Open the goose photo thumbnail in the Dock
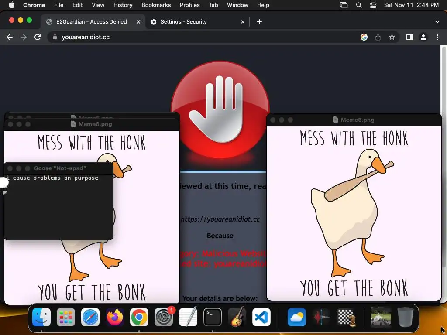The height and width of the screenshot is (335, 447). pos(381,317)
